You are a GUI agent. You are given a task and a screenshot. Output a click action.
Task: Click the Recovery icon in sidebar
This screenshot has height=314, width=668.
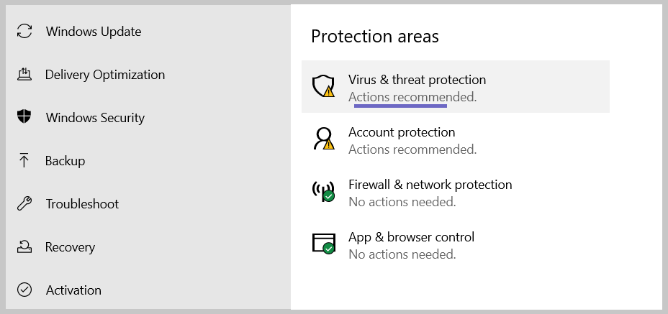[24, 246]
